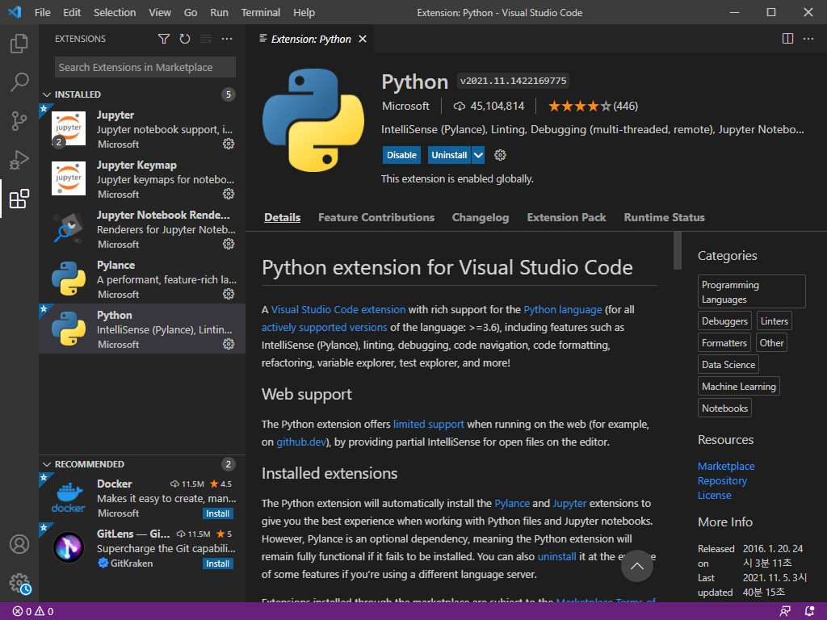Open the License resource link
The width and height of the screenshot is (827, 620).
(714, 496)
